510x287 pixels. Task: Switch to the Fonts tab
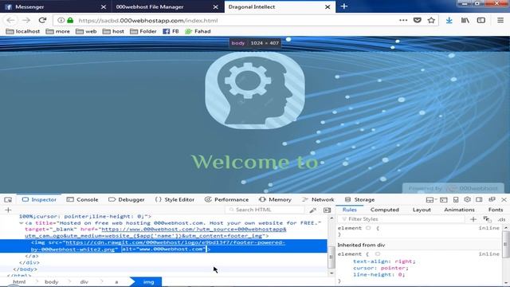click(496, 210)
